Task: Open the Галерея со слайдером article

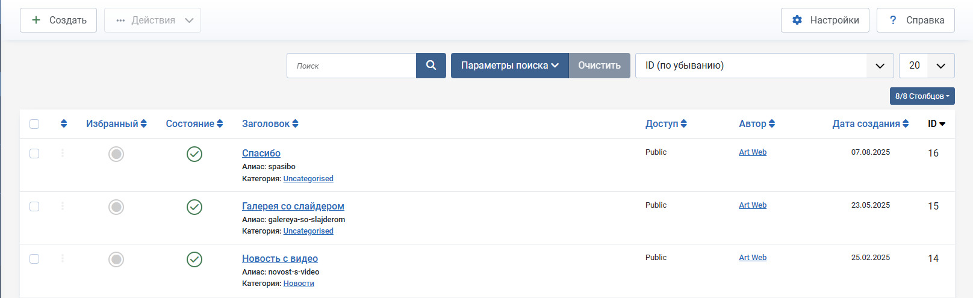Action: click(293, 206)
